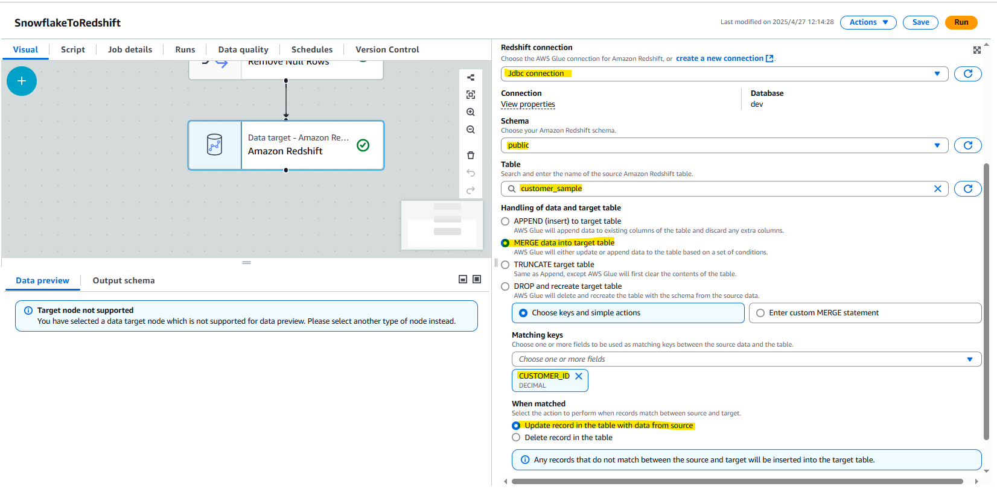Image resolution: width=997 pixels, height=498 pixels.
Task: Zoom out of the canvas
Action: (x=471, y=130)
